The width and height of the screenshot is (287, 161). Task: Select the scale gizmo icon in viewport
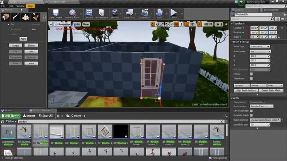tap(162, 24)
